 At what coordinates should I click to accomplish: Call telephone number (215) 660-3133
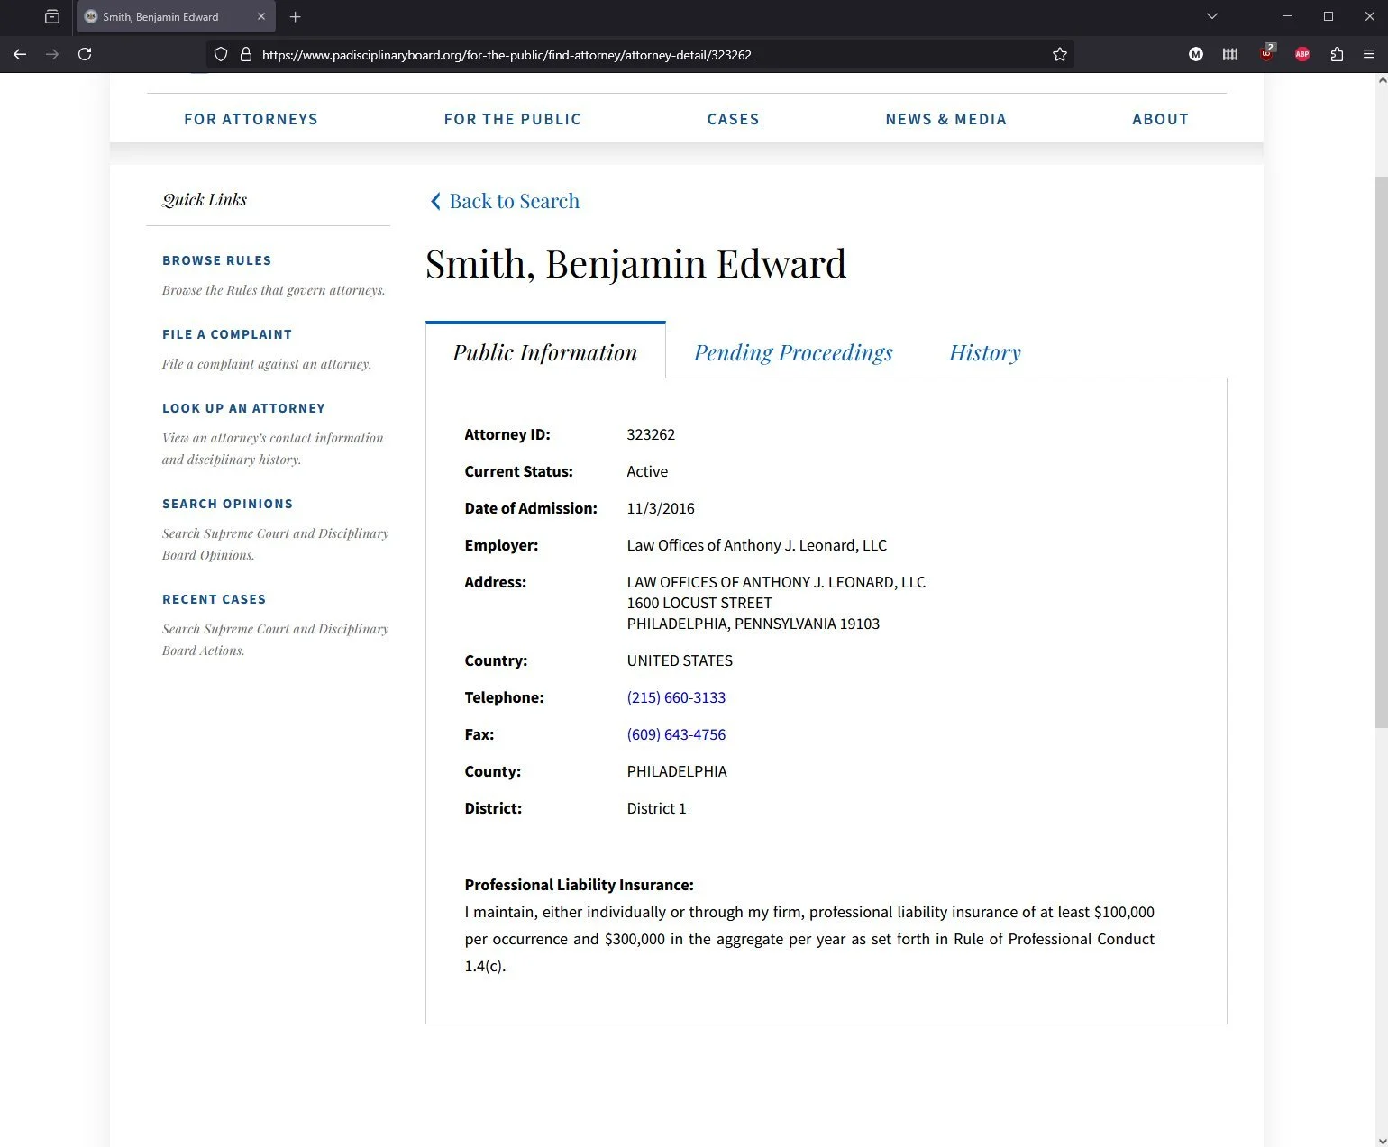point(676,697)
